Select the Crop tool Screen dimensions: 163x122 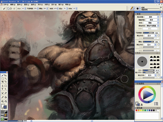(x=3, y=82)
